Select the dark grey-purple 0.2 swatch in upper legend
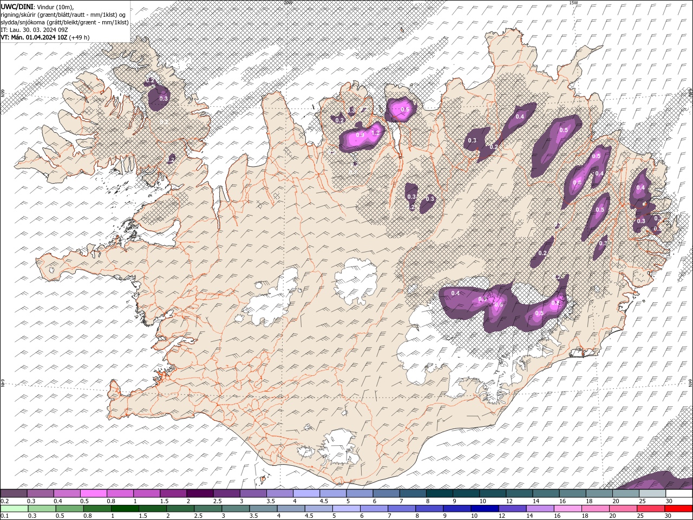The width and height of the screenshot is (693, 520). [x=14, y=493]
